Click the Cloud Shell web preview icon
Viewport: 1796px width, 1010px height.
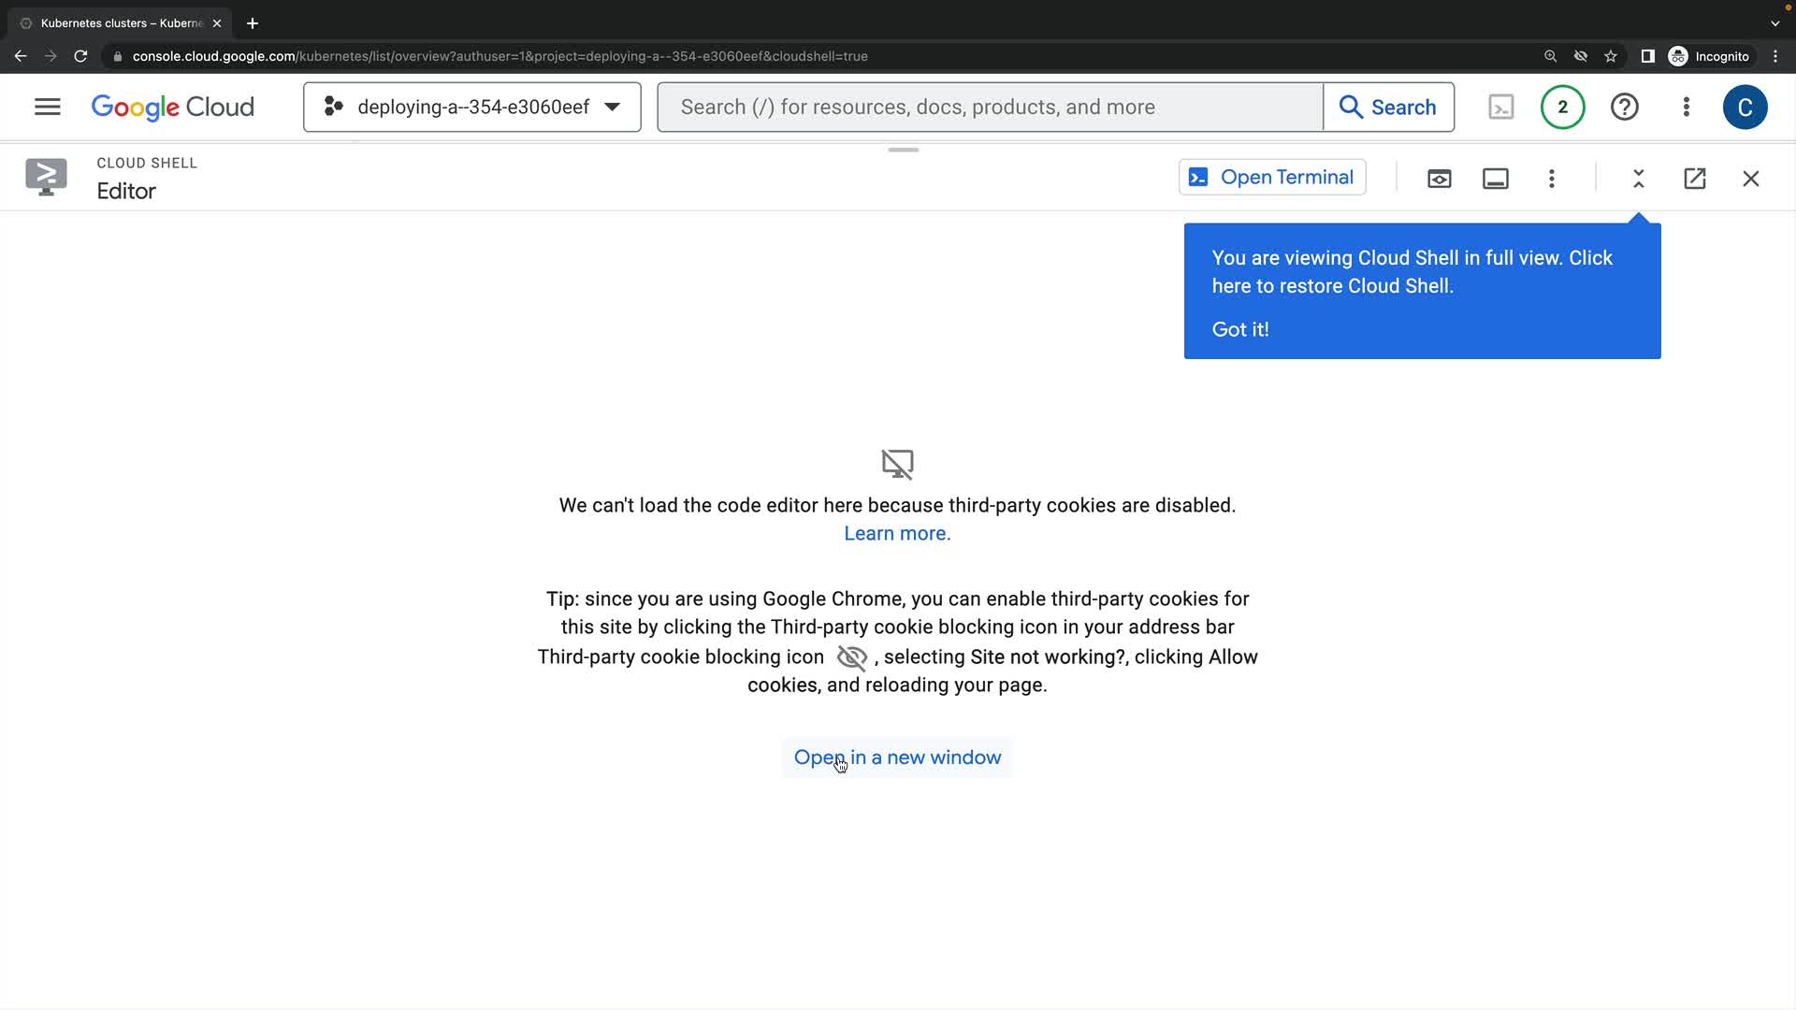[x=1439, y=179]
